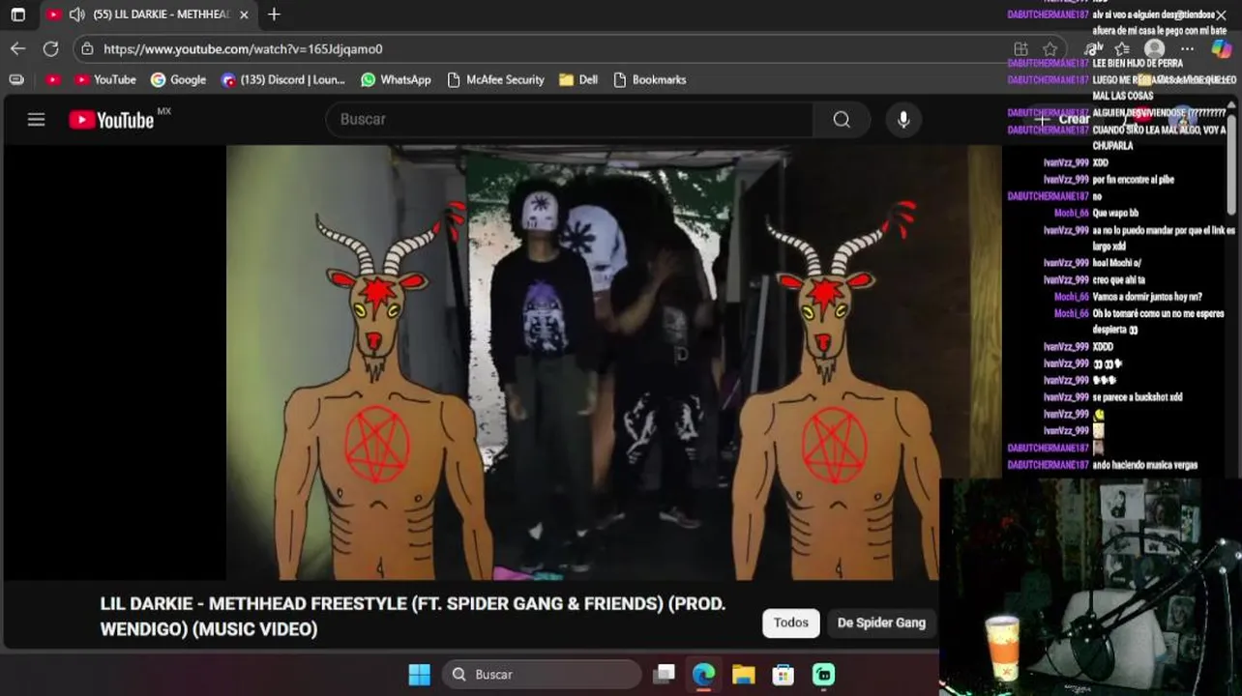This screenshot has height=696, width=1242.
Task: Start voice search with microphone icon
Action: click(903, 119)
